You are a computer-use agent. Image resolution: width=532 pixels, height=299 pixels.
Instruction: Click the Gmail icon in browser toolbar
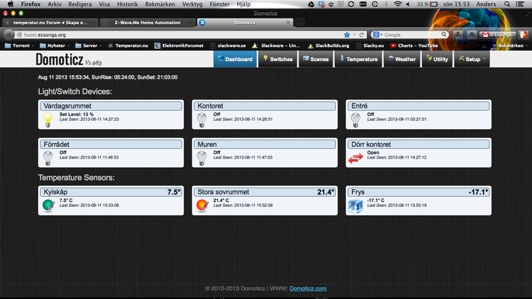point(485,34)
